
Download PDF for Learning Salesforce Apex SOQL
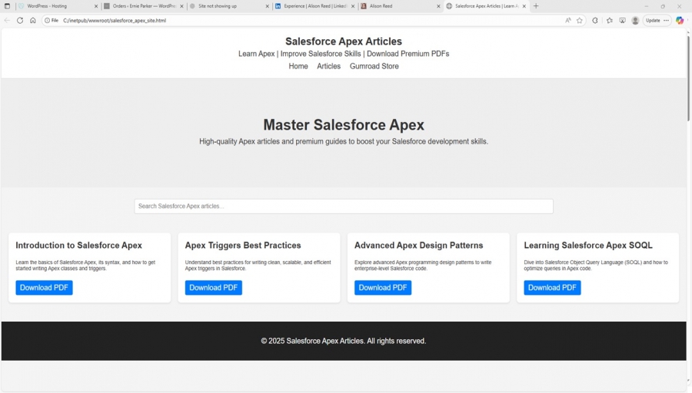click(x=552, y=288)
